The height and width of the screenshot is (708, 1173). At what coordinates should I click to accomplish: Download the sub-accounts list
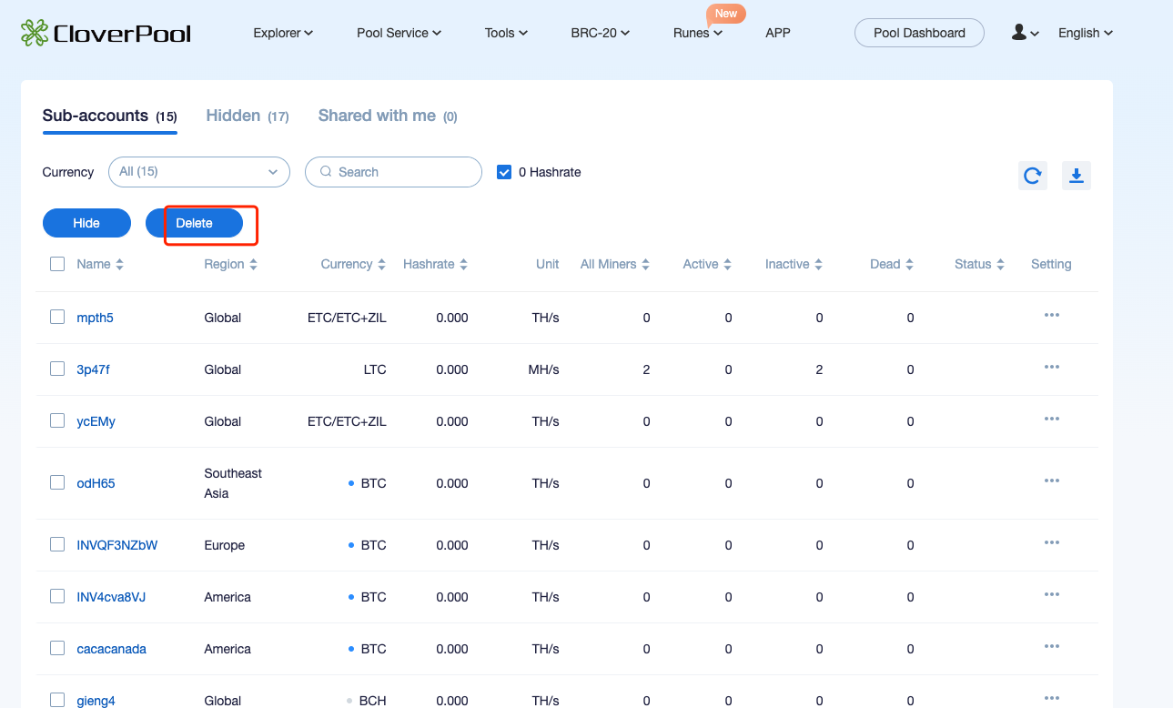[x=1076, y=176]
